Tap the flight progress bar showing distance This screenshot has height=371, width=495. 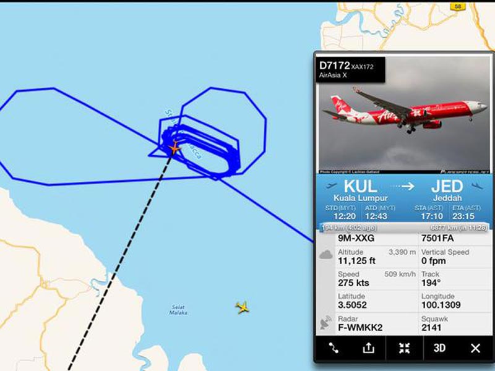click(404, 228)
